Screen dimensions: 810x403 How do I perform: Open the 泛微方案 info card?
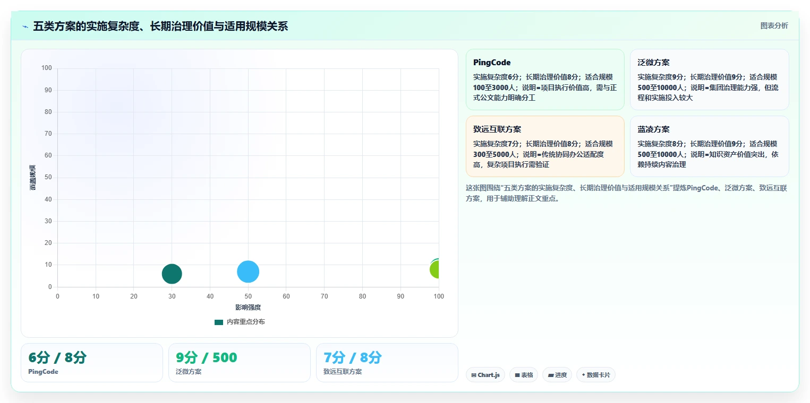(x=709, y=80)
